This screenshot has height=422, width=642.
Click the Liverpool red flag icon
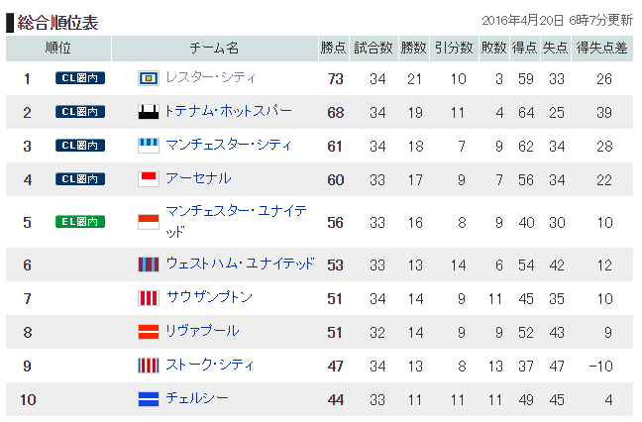[149, 332]
